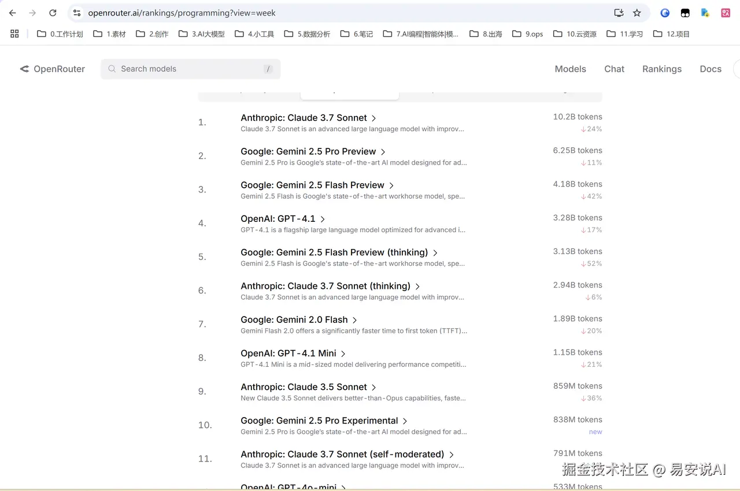Open the 4.小工具 bookmark folder
Image resolution: width=740 pixels, height=491 pixels.
(x=254, y=34)
